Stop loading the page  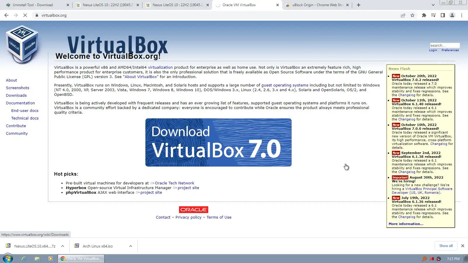pyautogui.click(x=25, y=15)
